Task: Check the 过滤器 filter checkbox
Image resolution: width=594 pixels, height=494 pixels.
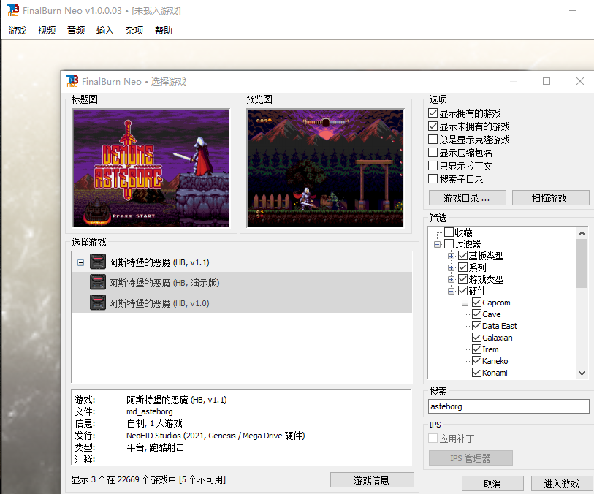Action: coord(449,243)
